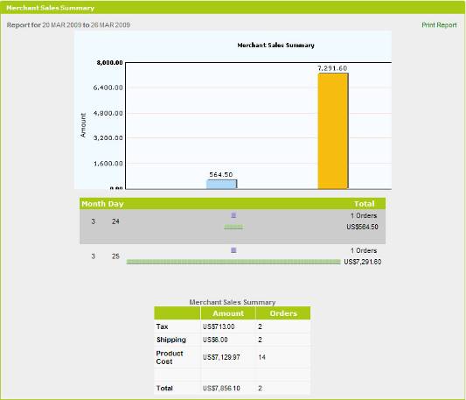Click the short green sales bar for day 24
The height and width of the screenshot is (400, 466).
(x=233, y=227)
